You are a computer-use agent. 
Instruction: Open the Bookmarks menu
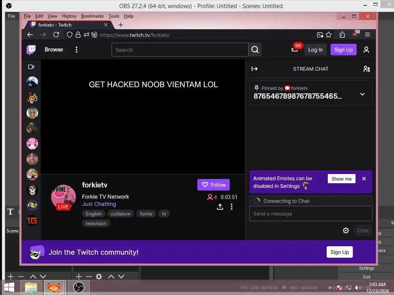92,16
